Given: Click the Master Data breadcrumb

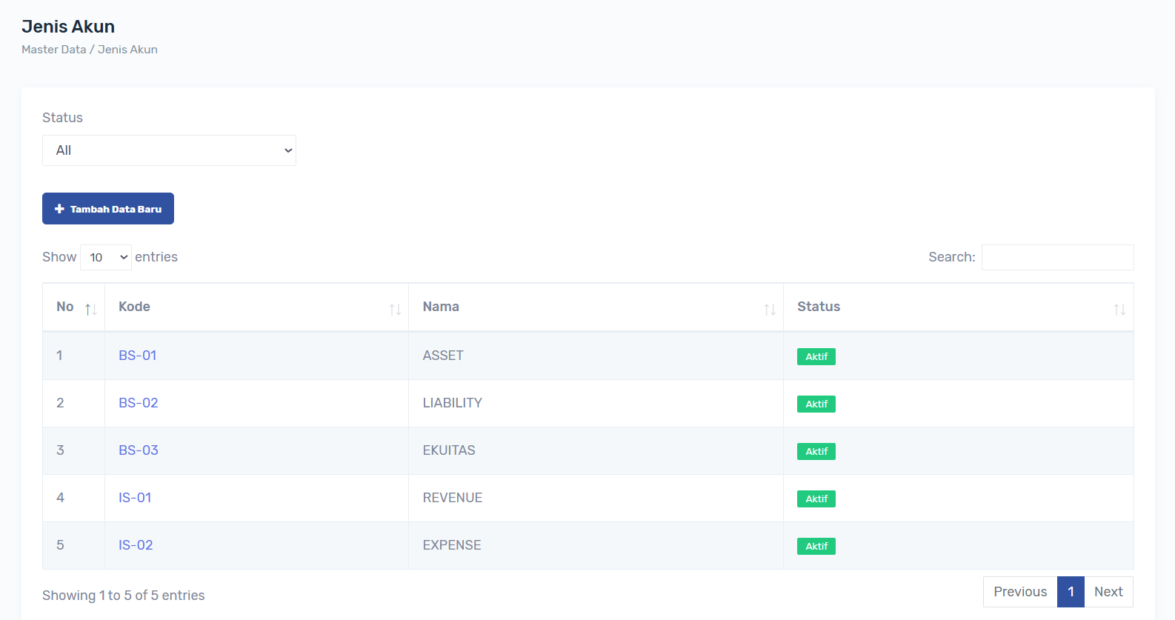Looking at the screenshot, I should (x=53, y=50).
